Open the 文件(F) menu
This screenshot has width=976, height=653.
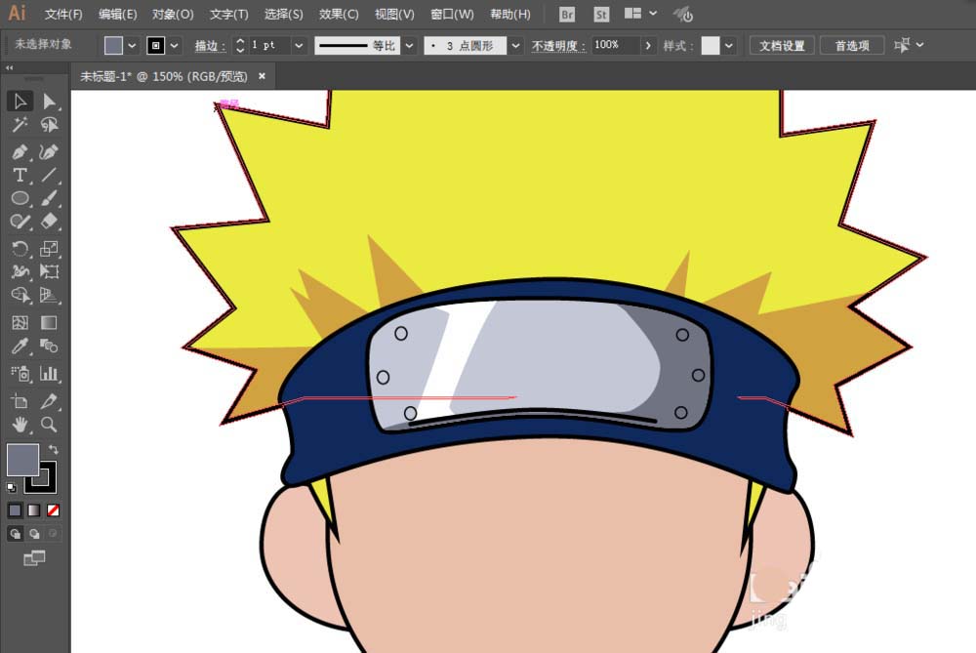point(63,14)
